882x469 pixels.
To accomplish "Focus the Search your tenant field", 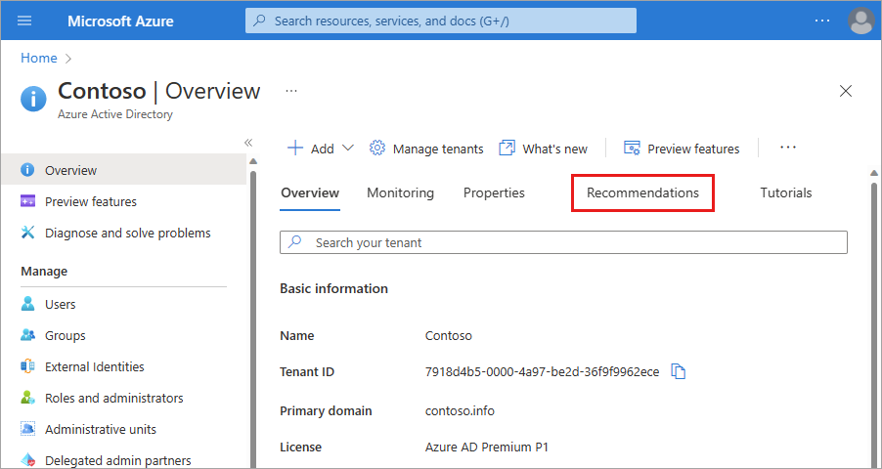I will (x=563, y=242).
